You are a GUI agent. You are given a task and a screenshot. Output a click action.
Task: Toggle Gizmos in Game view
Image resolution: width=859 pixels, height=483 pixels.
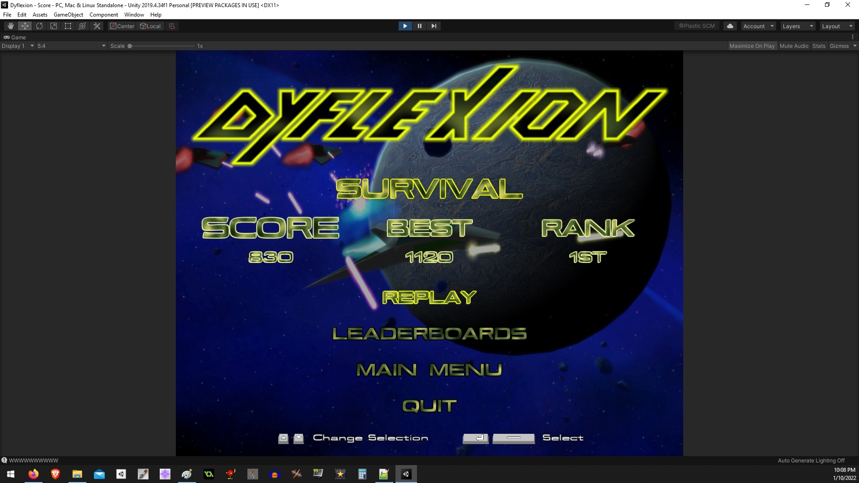[839, 46]
